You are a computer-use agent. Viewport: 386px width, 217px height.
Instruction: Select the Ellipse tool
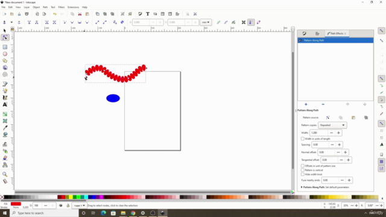[5, 54]
